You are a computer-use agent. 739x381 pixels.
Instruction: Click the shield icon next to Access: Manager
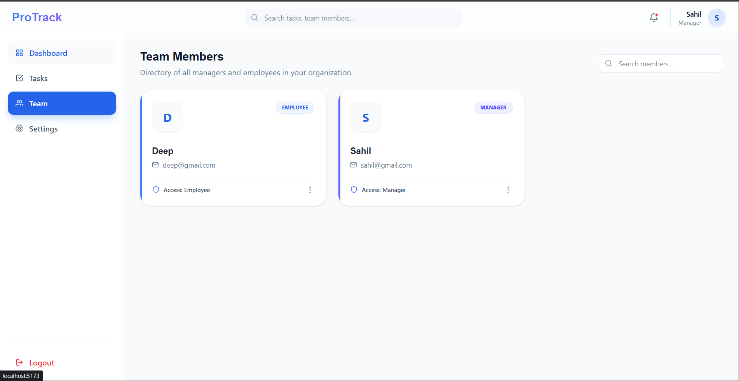coord(354,190)
